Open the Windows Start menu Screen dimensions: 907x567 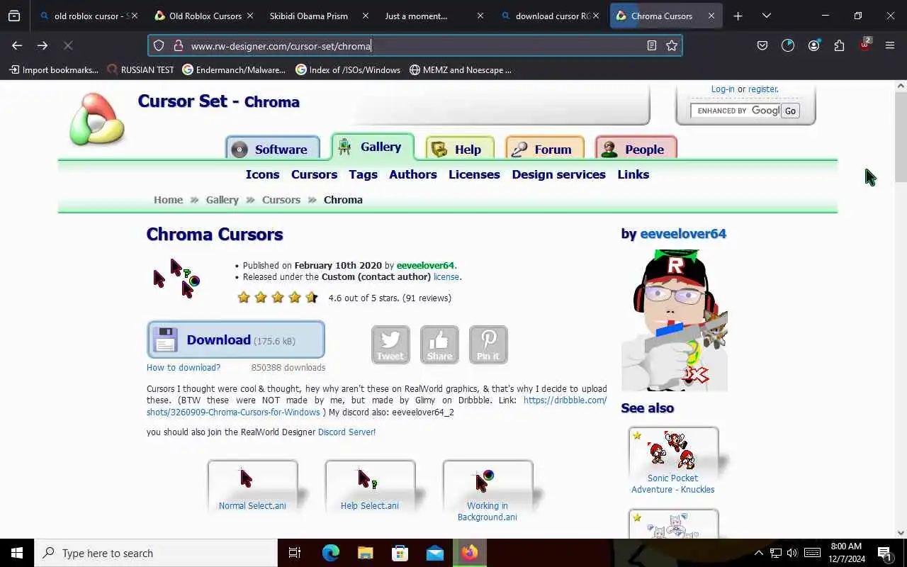17,553
